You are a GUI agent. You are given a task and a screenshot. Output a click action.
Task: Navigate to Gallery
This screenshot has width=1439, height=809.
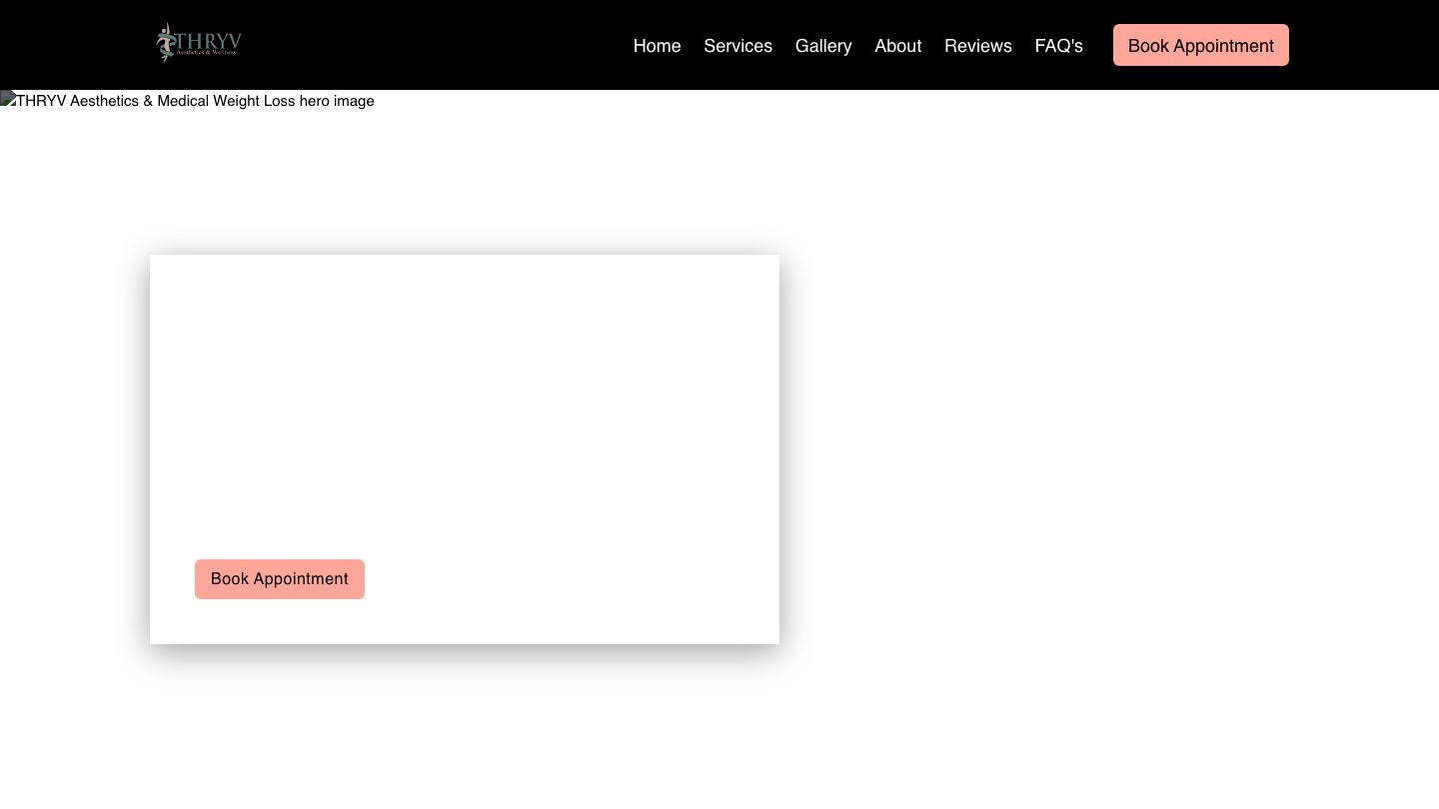tap(823, 46)
